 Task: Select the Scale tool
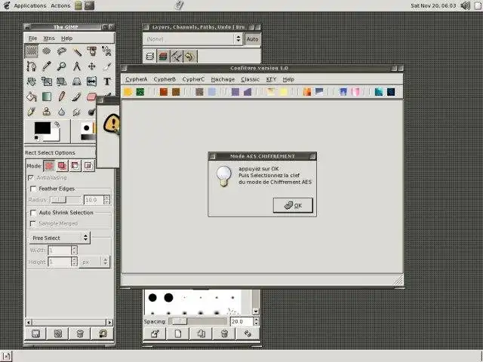tap(46, 81)
